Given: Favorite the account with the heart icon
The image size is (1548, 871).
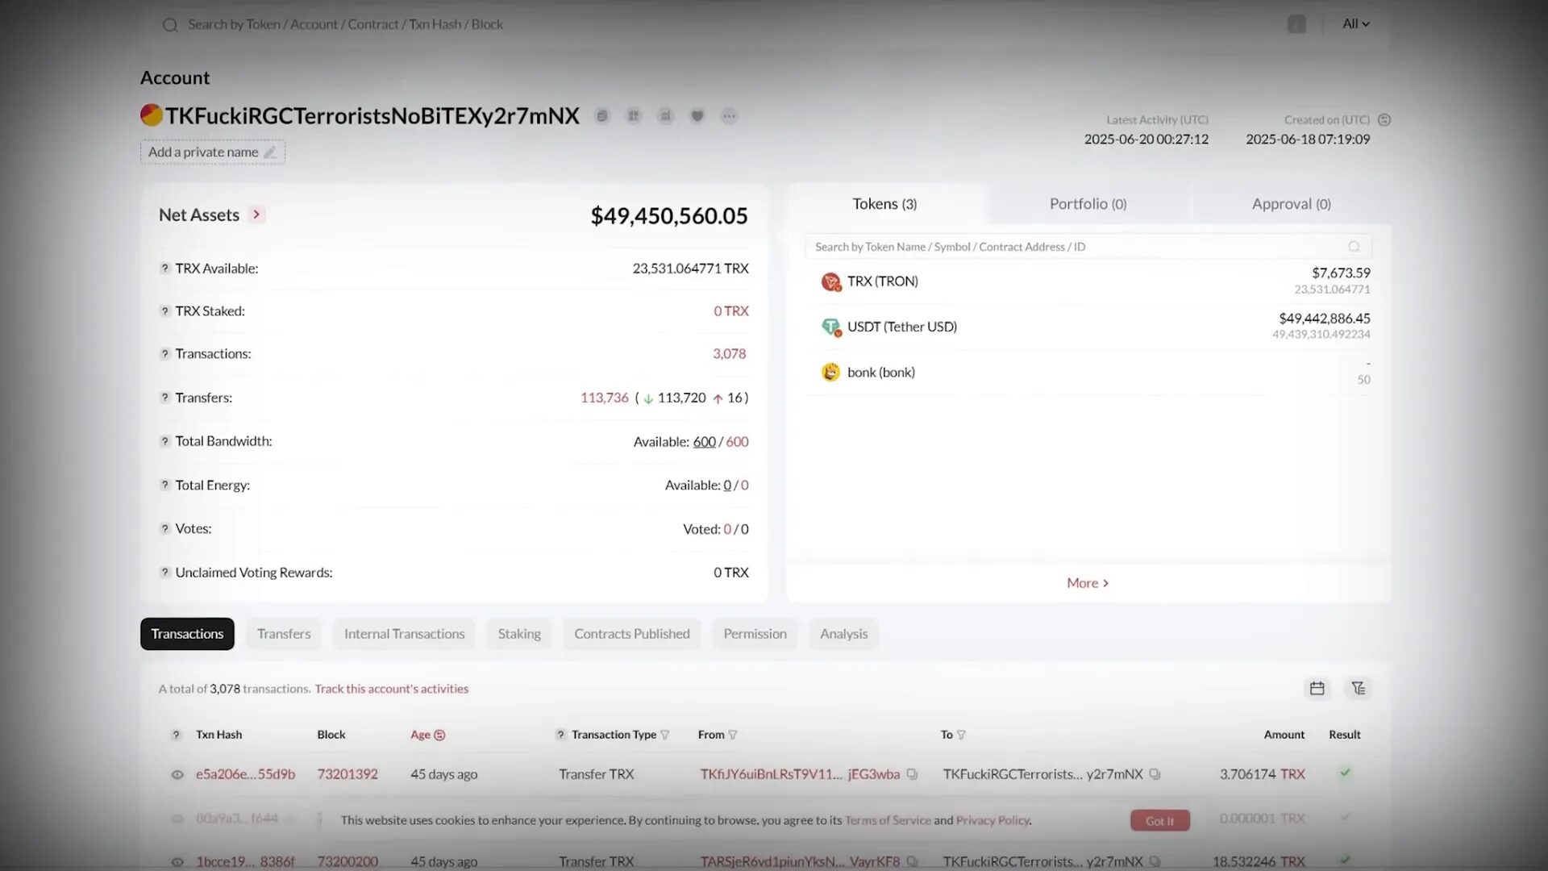Looking at the screenshot, I should tap(697, 116).
